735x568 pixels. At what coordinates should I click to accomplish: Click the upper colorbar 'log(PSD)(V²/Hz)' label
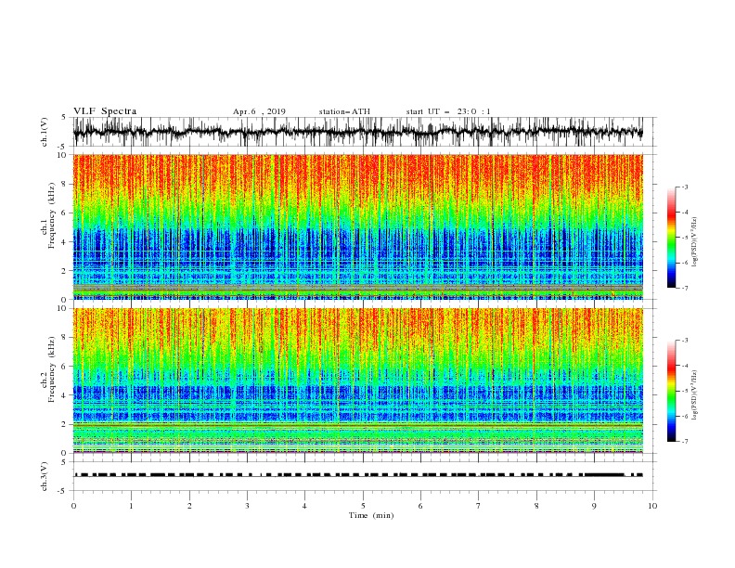(694, 242)
